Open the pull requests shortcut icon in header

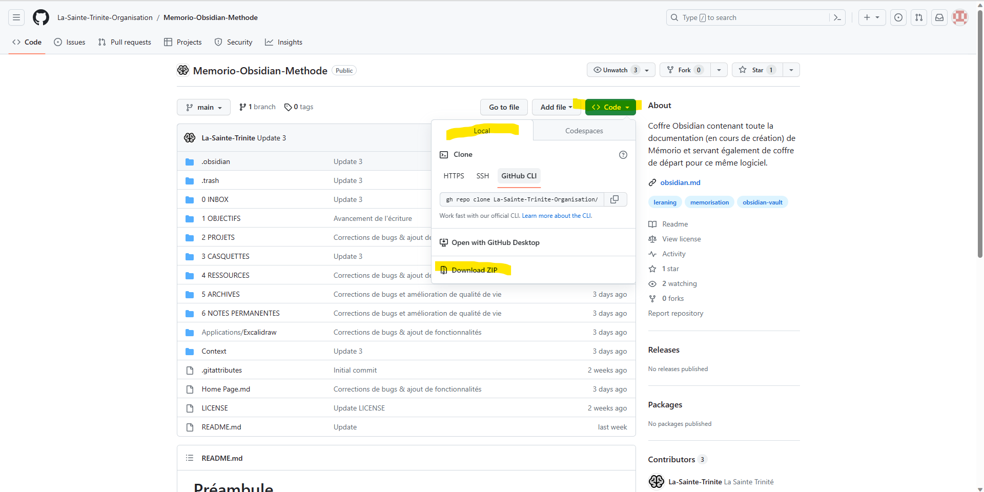pyautogui.click(x=919, y=17)
